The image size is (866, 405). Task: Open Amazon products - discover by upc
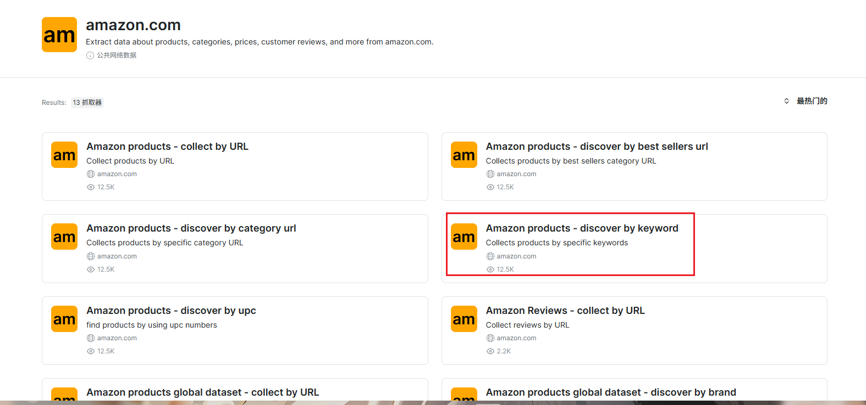click(171, 311)
